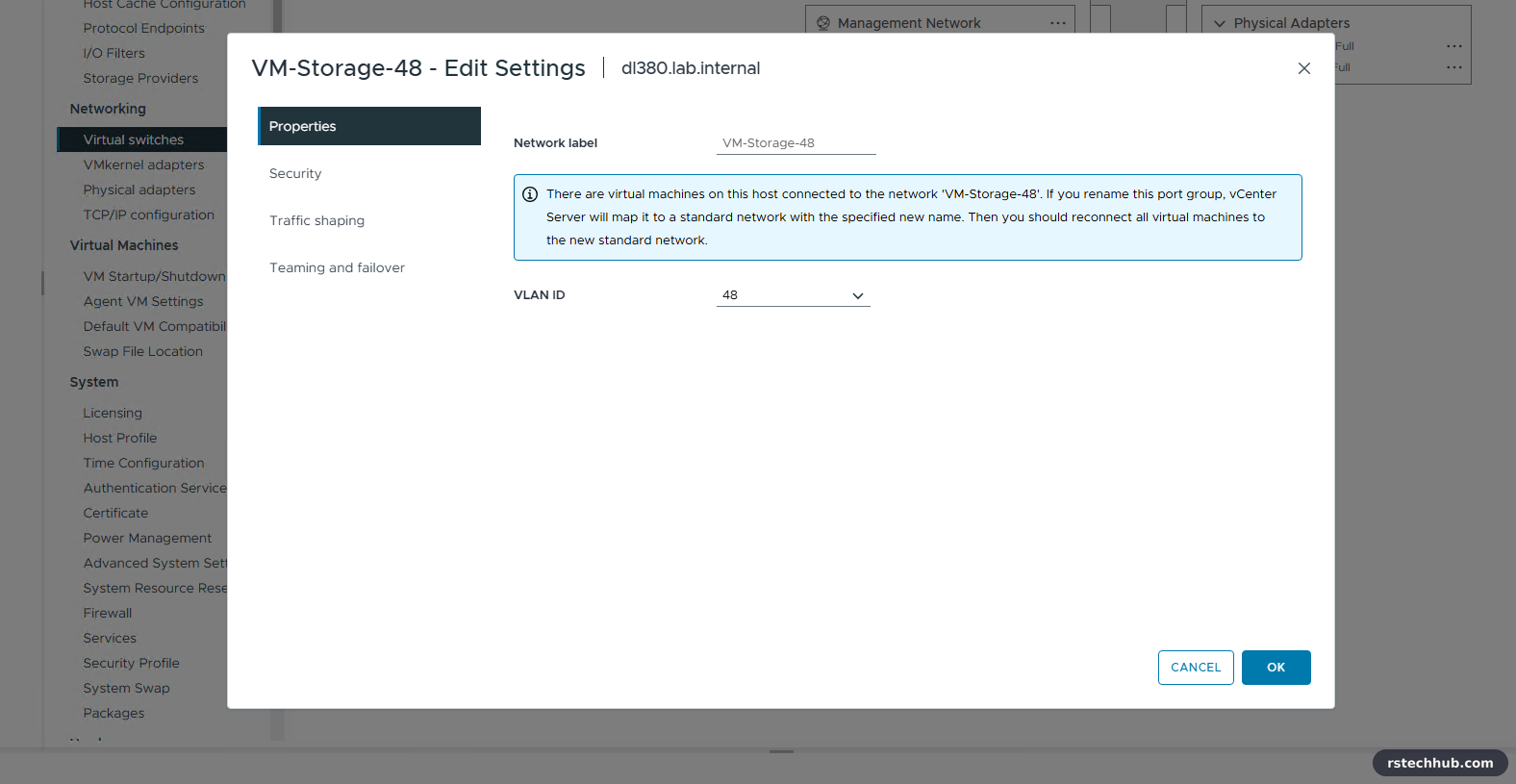Open Licensing in the sidebar

113,413
